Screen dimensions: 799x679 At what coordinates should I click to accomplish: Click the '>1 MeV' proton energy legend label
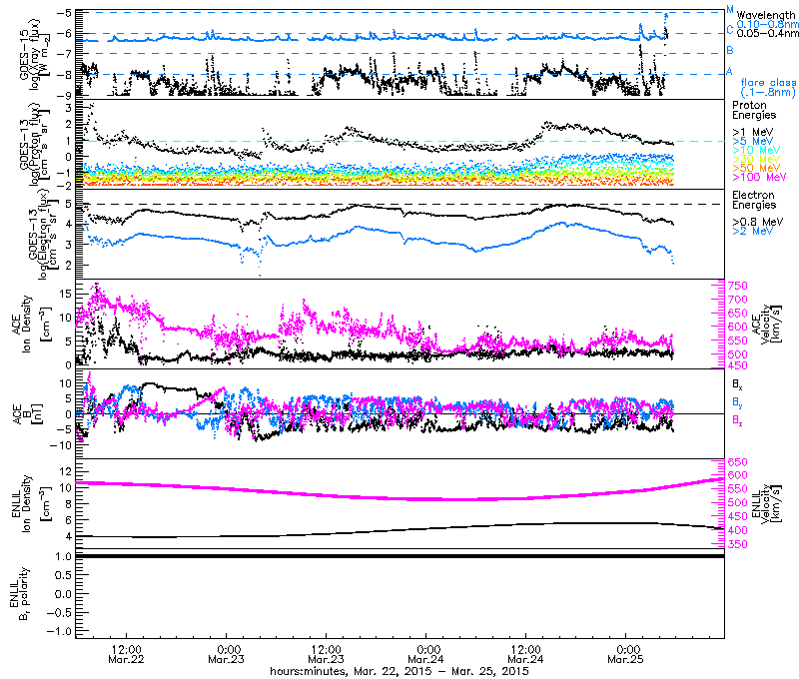[753, 133]
